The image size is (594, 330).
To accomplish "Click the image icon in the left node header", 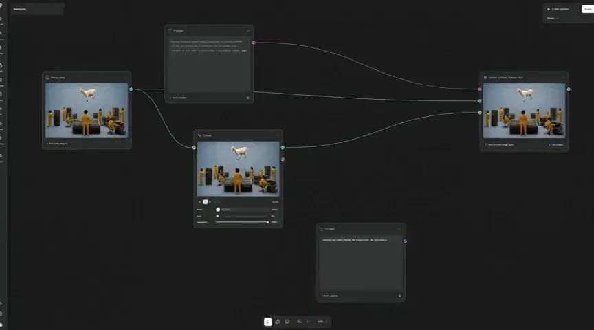I will pos(47,77).
